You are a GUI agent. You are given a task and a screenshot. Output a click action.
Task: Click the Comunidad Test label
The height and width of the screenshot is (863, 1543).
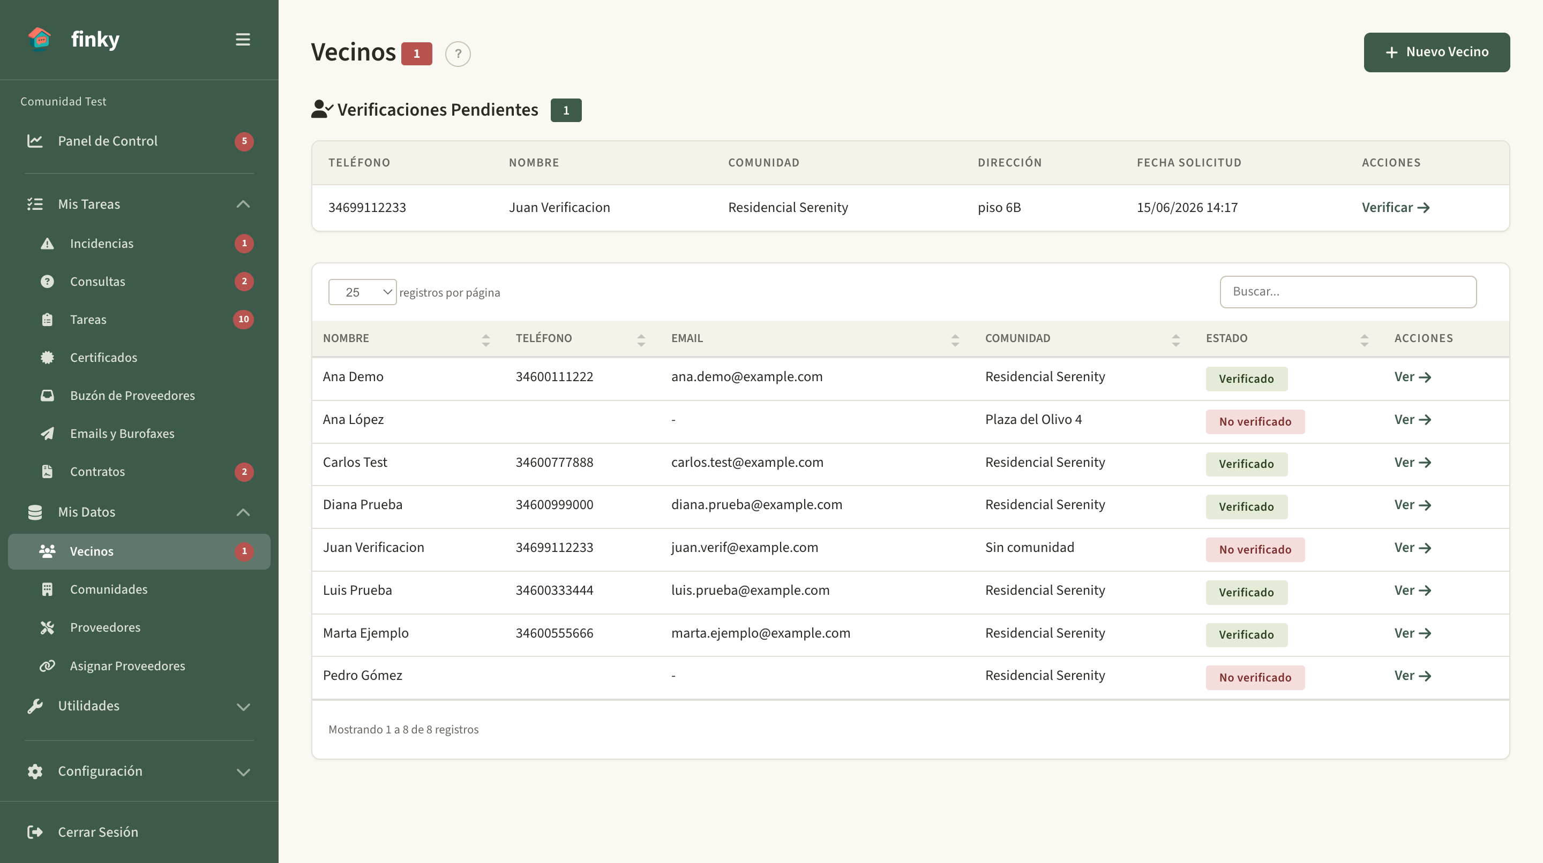63,102
